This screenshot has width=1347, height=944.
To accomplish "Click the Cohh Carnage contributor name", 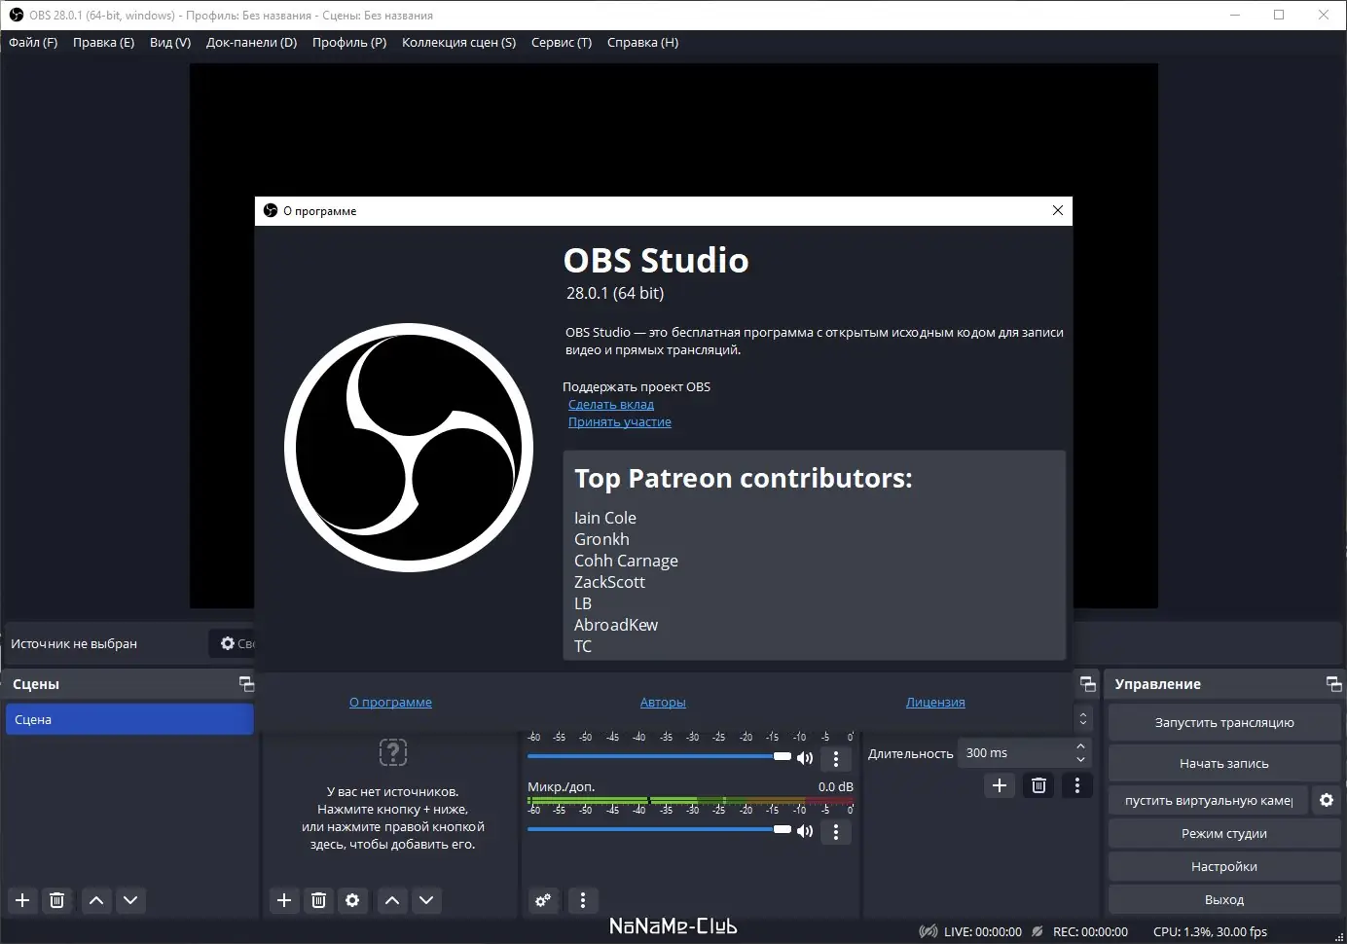I will coord(626,561).
